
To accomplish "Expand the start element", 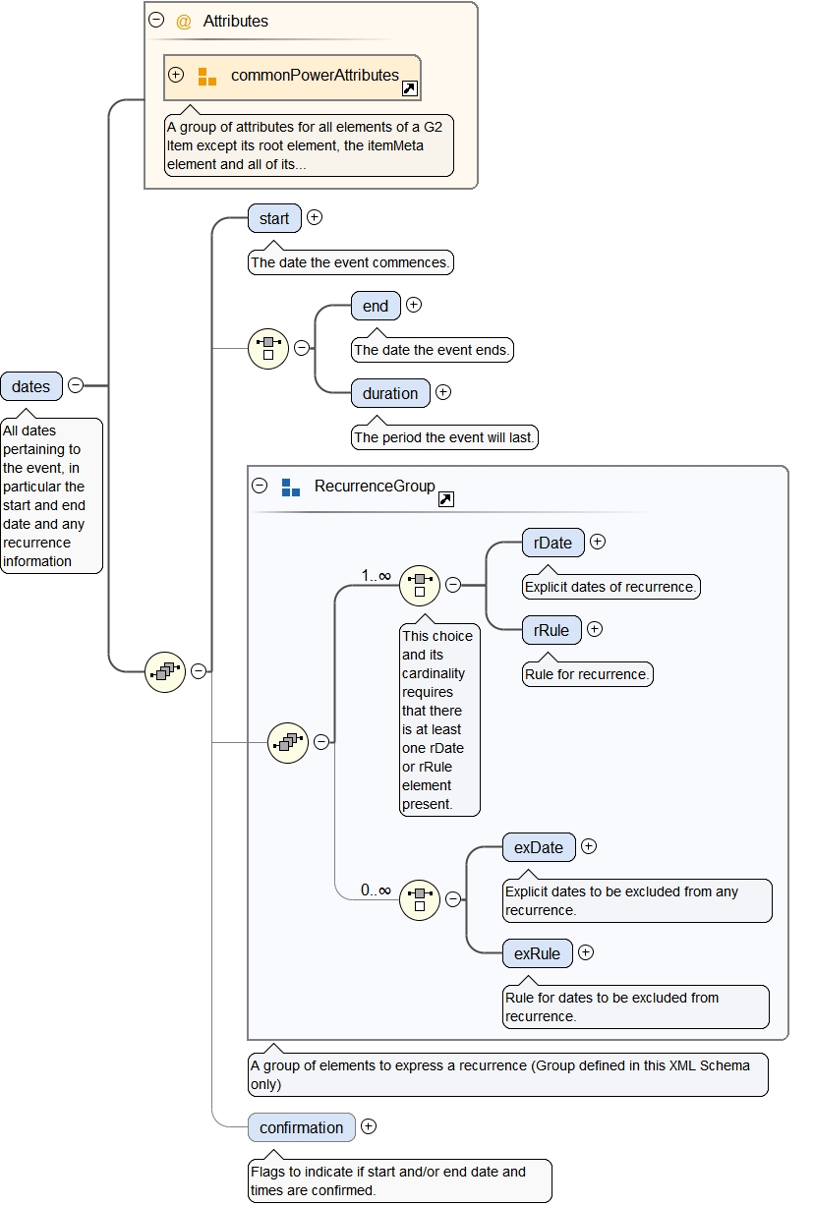I will pos(315,217).
